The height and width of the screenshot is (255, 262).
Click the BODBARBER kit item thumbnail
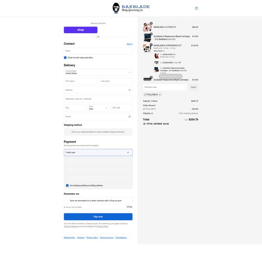156,63
